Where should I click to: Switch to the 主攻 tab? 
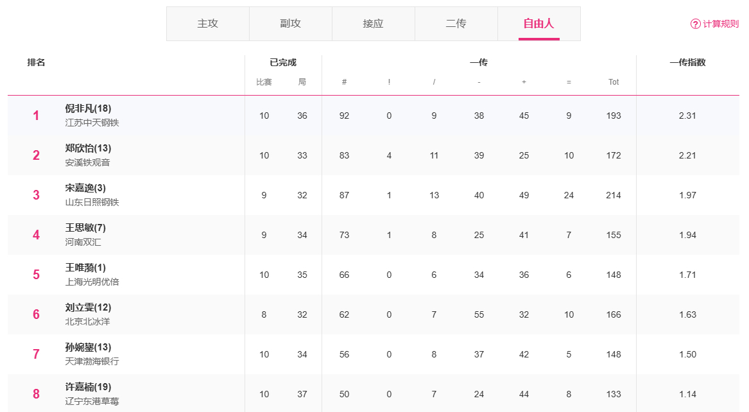pyautogui.click(x=207, y=24)
